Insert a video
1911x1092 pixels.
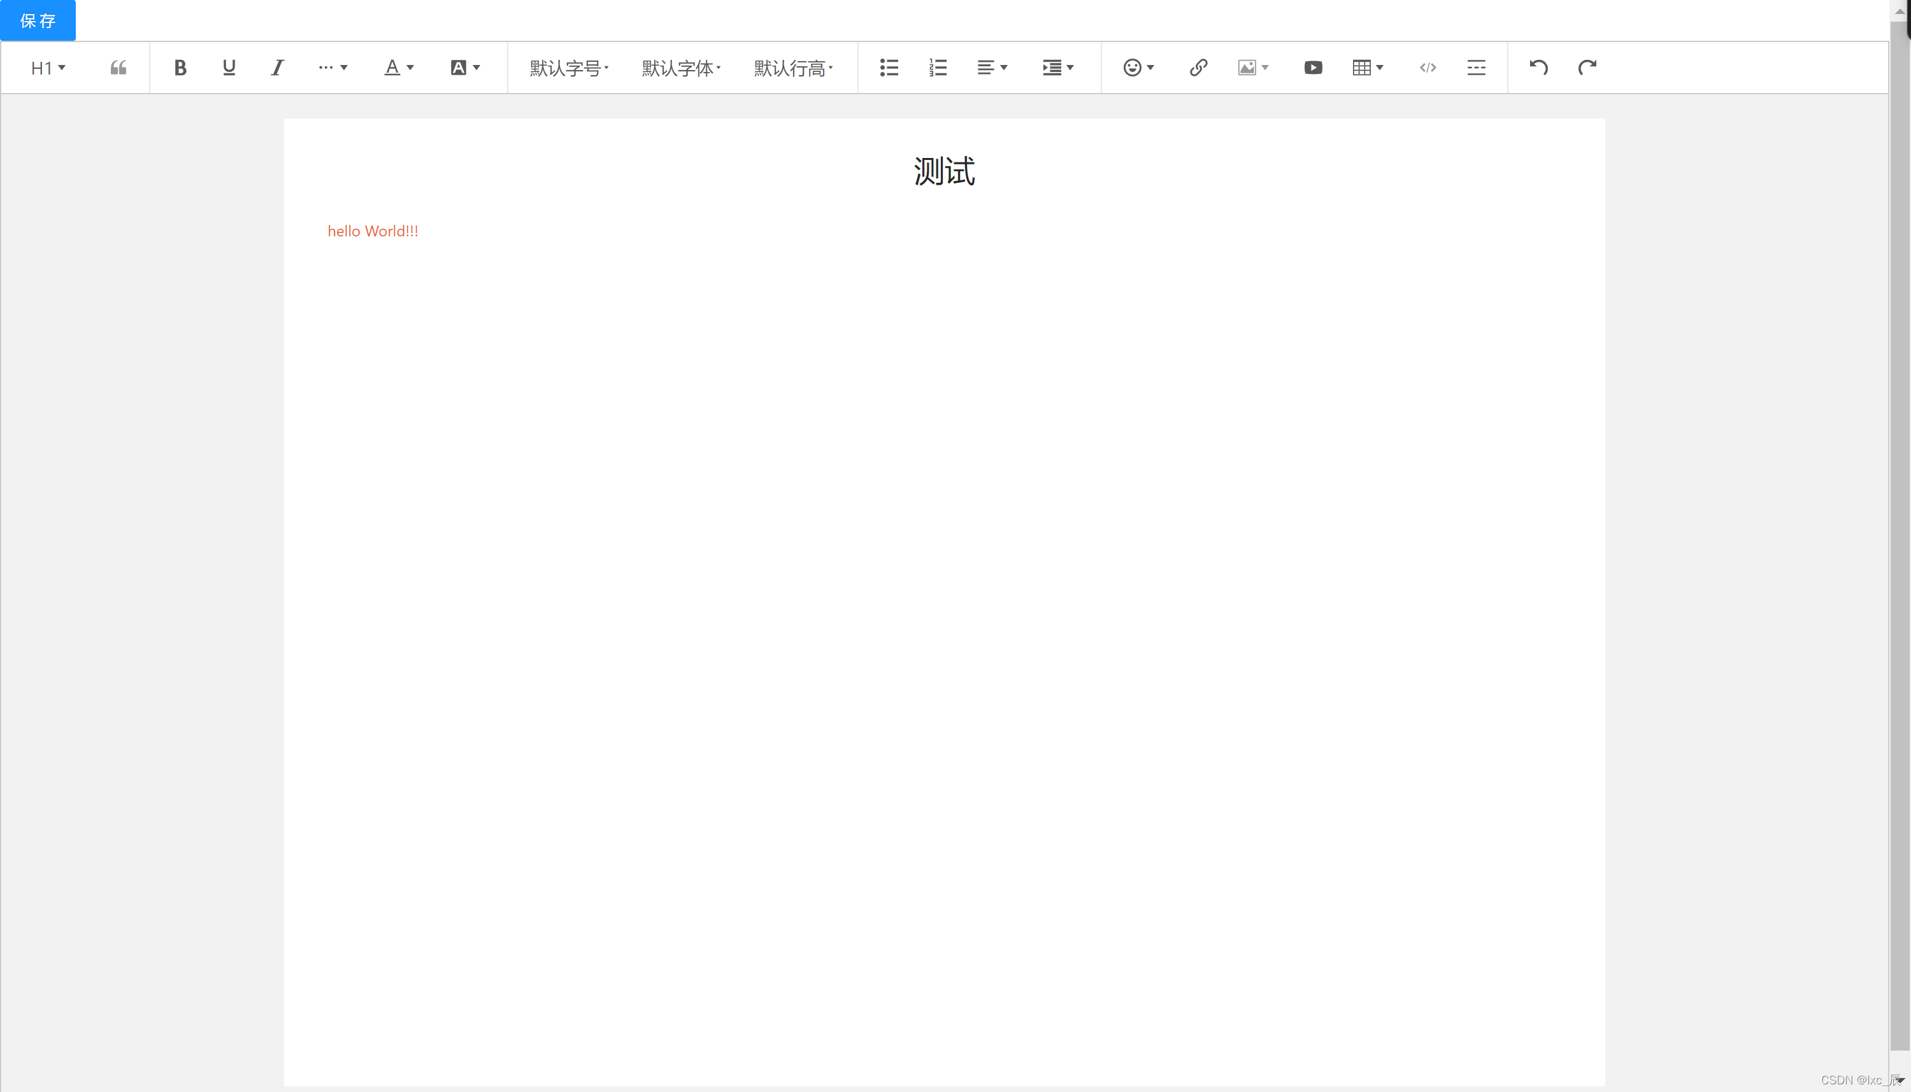(x=1313, y=68)
